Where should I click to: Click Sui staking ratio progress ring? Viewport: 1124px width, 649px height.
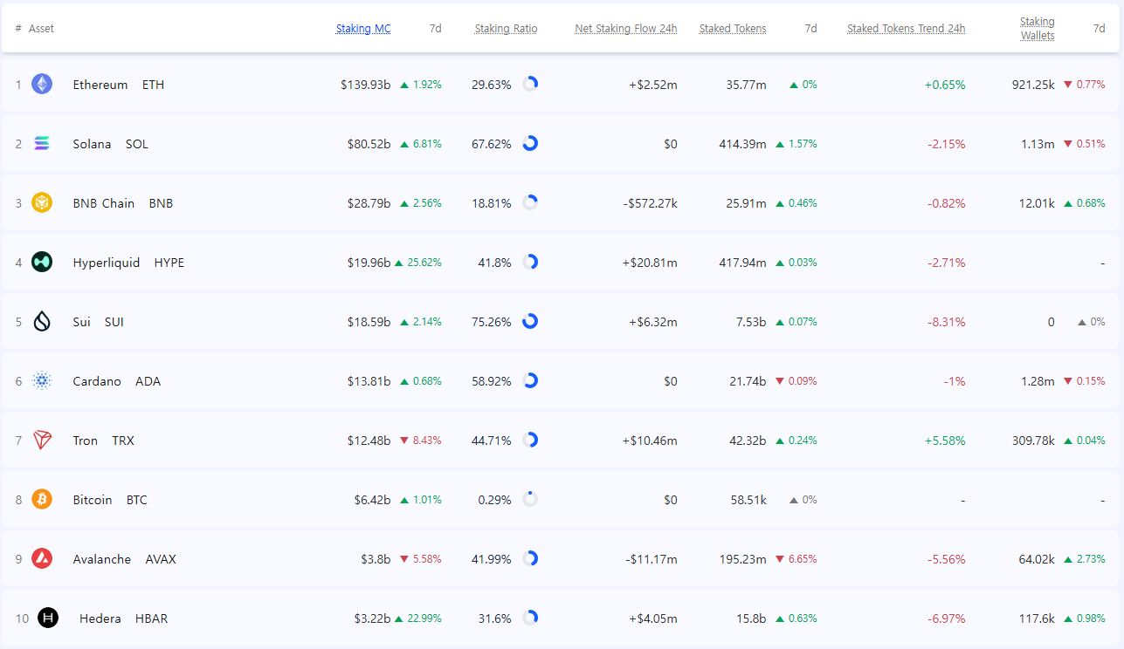[530, 322]
